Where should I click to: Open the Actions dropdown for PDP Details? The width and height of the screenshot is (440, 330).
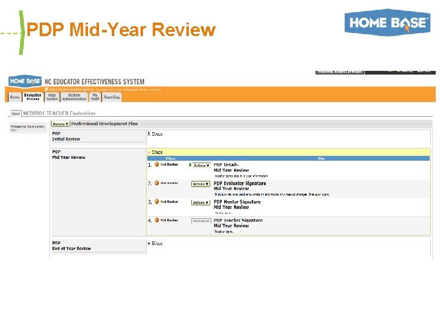(x=202, y=165)
